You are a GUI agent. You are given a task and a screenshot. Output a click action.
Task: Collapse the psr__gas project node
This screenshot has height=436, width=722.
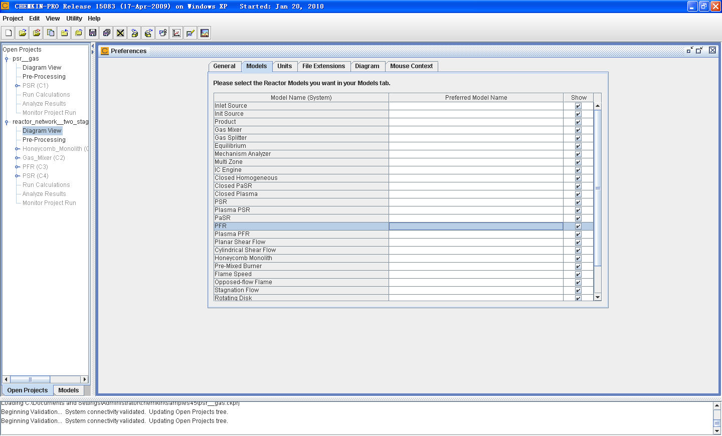pos(7,59)
